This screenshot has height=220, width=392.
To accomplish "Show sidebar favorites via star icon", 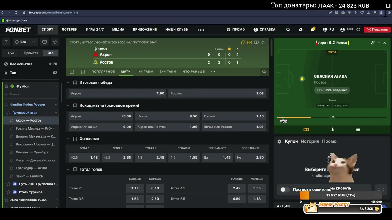I will [x=55, y=42].
